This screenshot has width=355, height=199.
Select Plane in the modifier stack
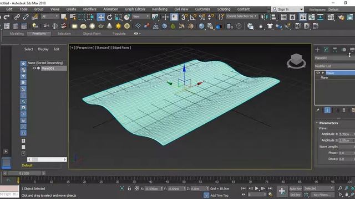click(324, 77)
